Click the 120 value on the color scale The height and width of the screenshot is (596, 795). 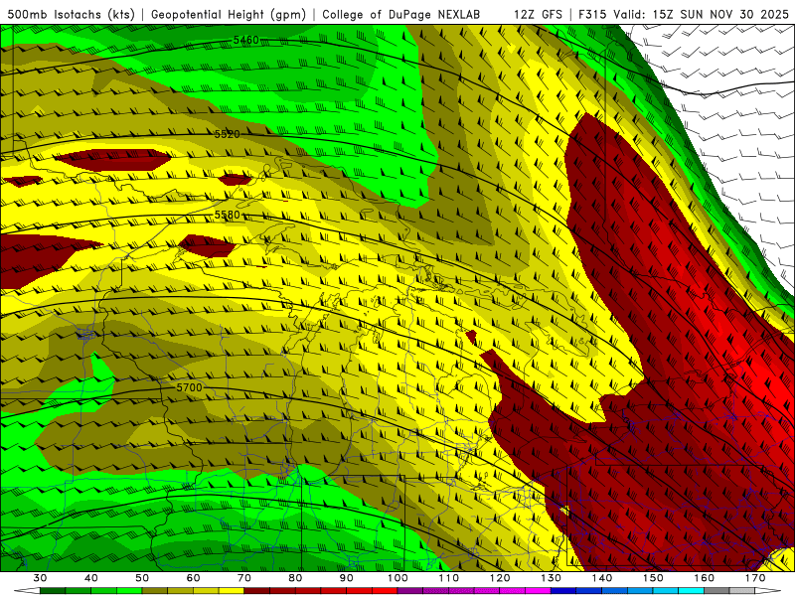click(500, 578)
